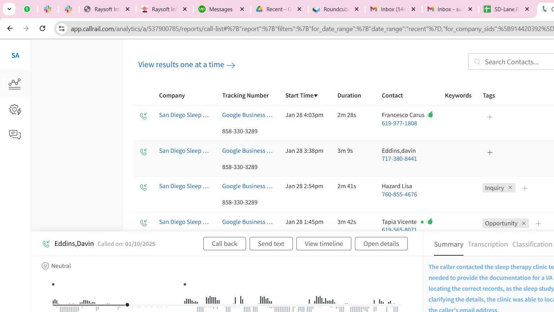Close the Messages browser tab
Image resolution: width=554 pixels, height=312 pixels.
tap(242, 9)
